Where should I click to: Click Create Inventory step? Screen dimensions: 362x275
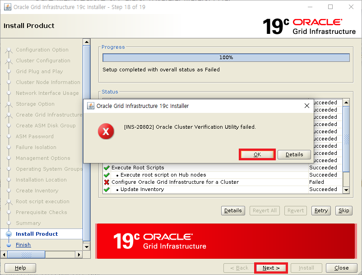pyautogui.click(x=37, y=191)
